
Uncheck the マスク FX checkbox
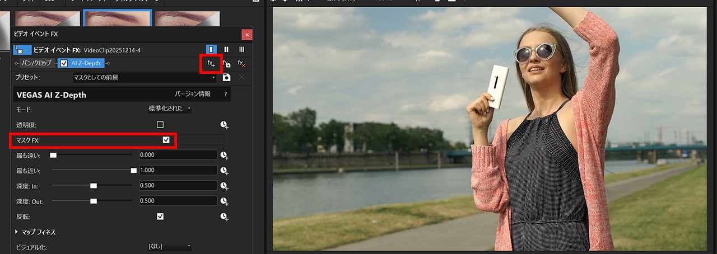point(166,140)
